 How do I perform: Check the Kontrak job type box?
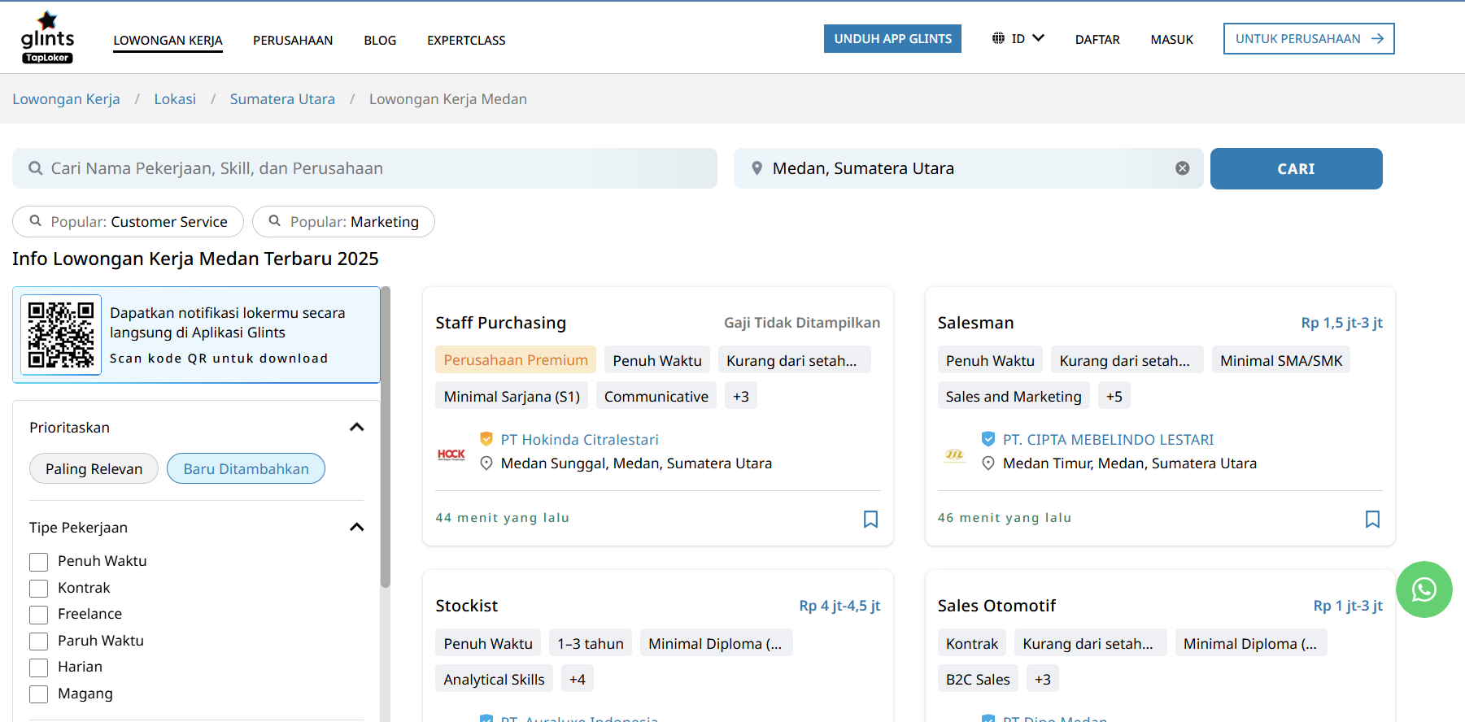(x=39, y=589)
